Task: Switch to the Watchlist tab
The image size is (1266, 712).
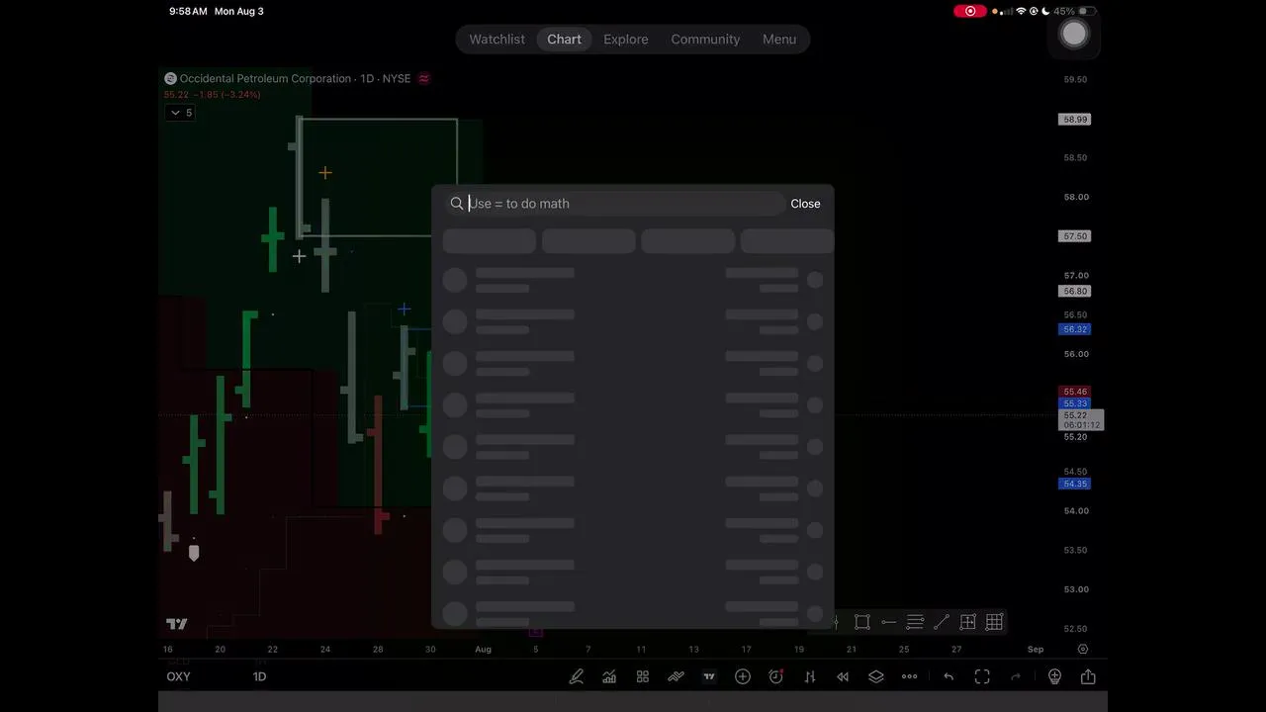Action: [x=497, y=40]
